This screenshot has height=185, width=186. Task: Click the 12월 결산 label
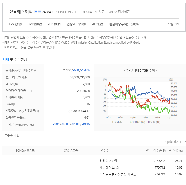[174, 24]
